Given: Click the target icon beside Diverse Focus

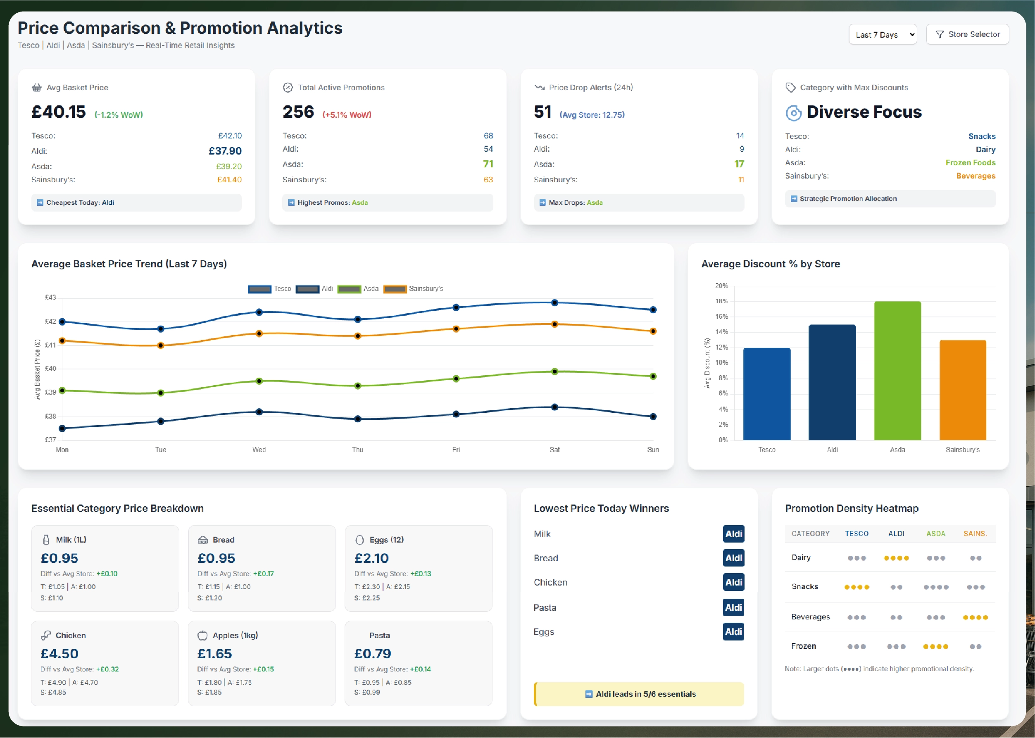Looking at the screenshot, I should click(793, 113).
